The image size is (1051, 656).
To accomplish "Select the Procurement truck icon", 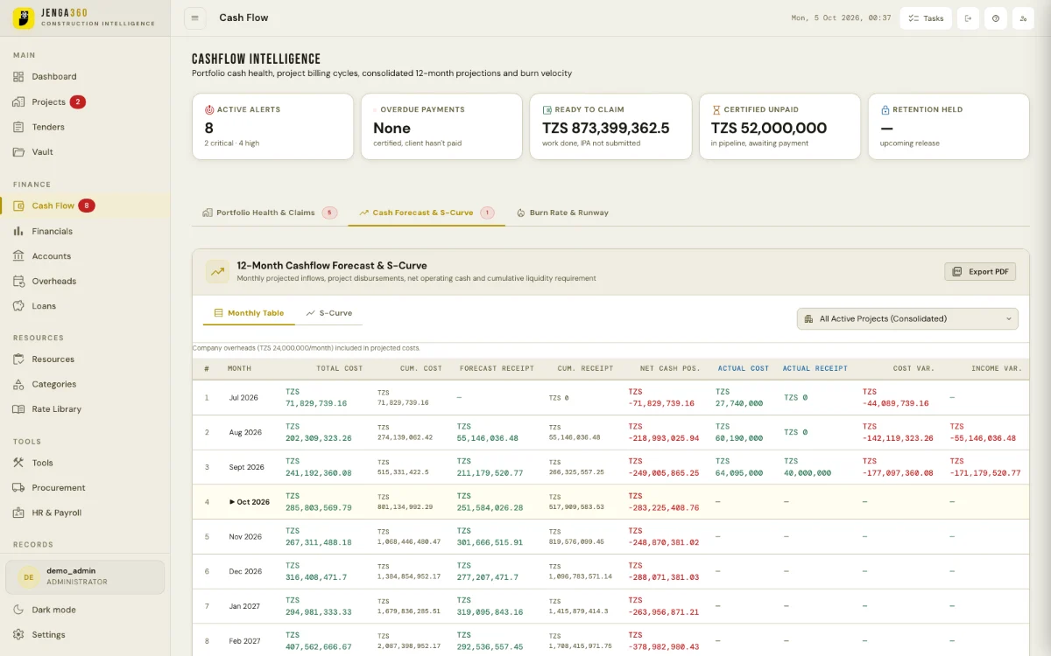I will pyautogui.click(x=19, y=488).
